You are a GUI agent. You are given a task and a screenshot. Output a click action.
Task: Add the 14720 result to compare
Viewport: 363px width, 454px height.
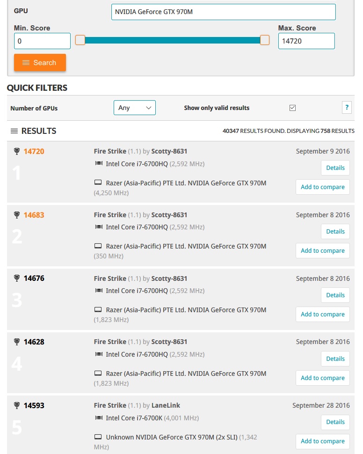click(322, 187)
